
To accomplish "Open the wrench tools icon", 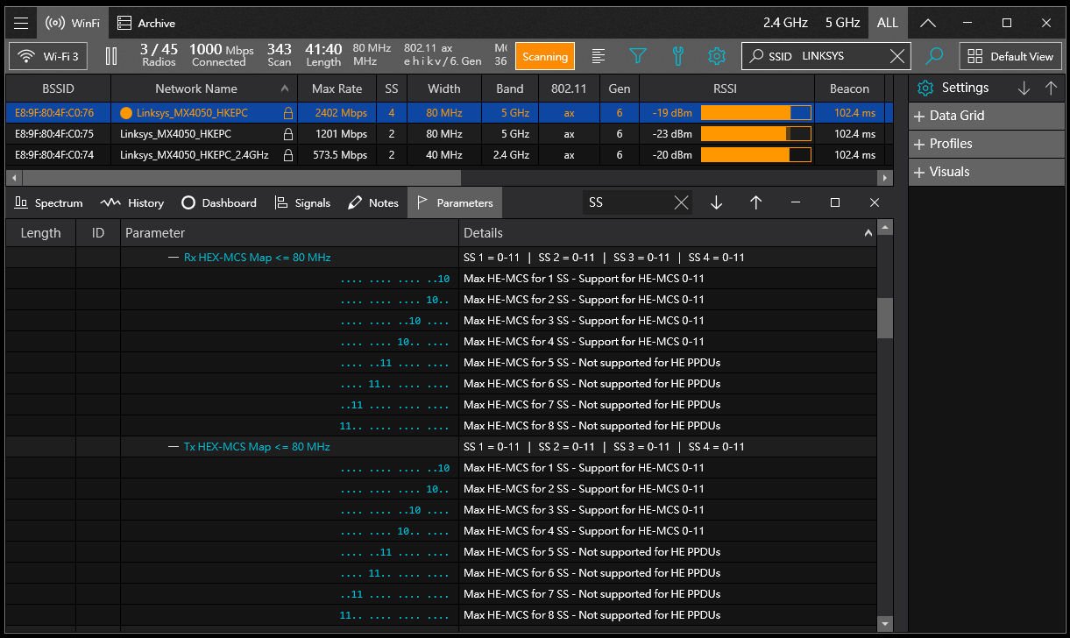I will pyautogui.click(x=677, y=56).
